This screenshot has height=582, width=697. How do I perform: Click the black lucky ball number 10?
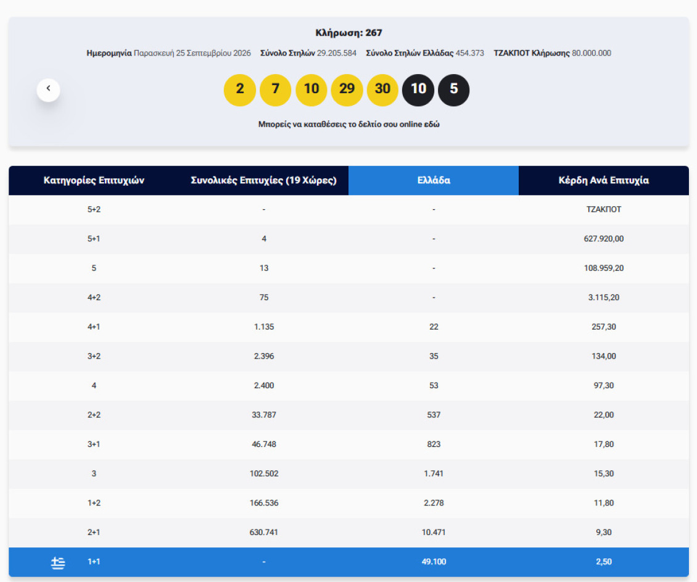point(418,90)
